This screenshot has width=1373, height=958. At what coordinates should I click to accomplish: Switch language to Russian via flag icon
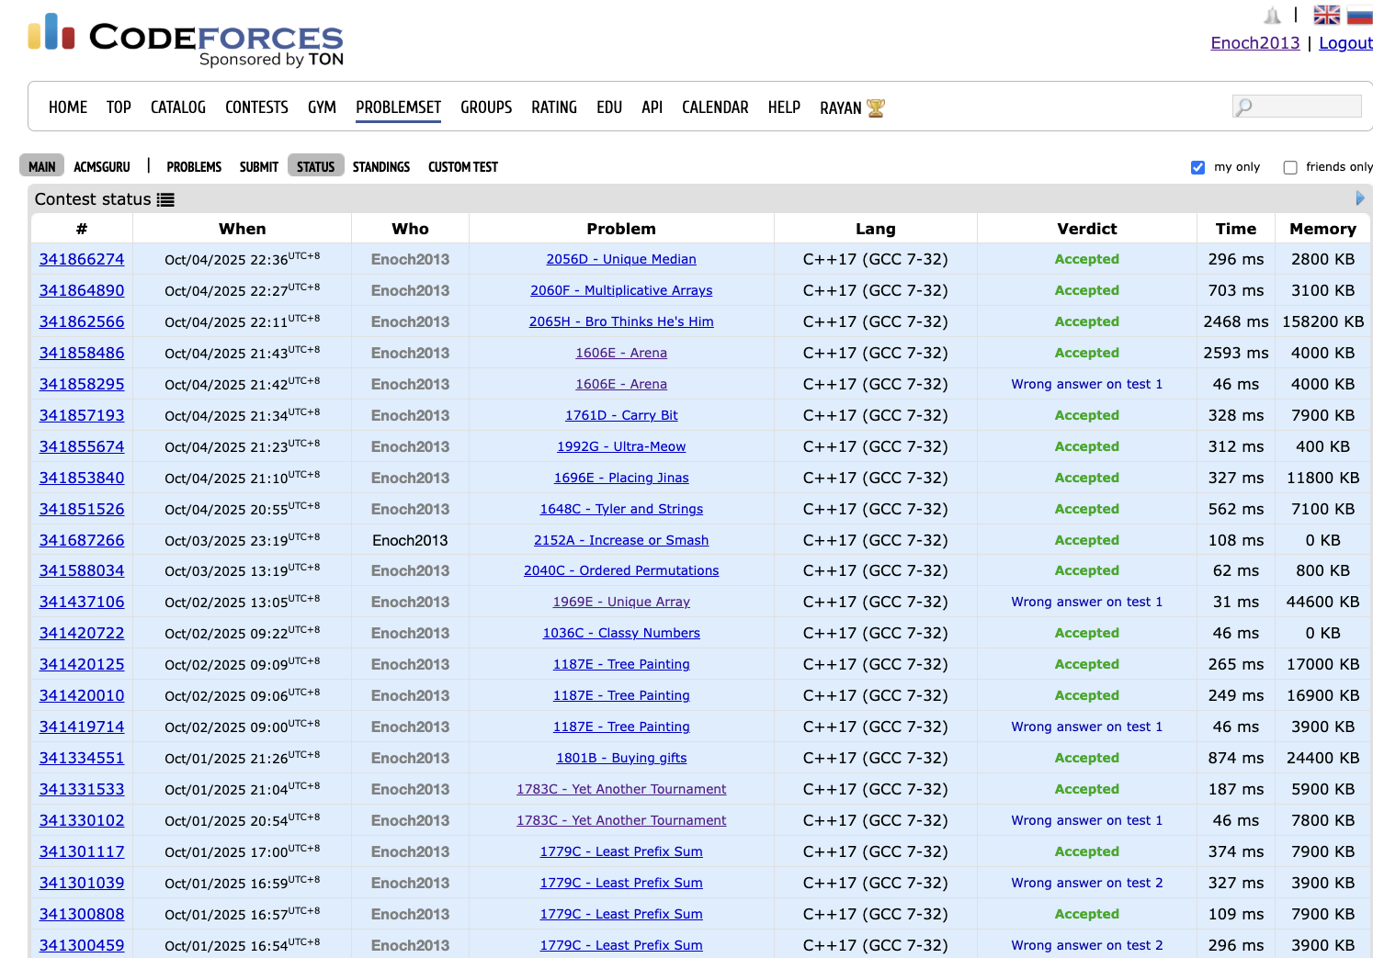pos(1359,15)
